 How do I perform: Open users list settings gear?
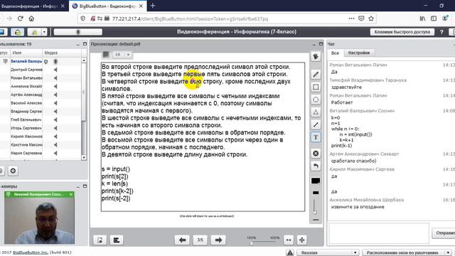[x=13, y=171]
